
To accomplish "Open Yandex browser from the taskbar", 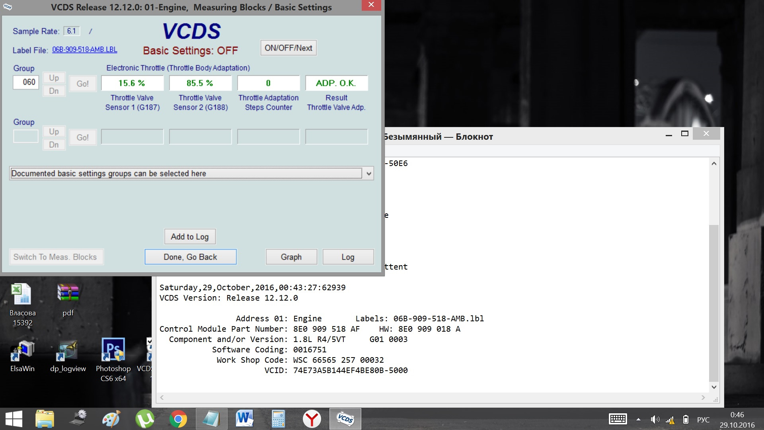I will click(x=312, y=419).
